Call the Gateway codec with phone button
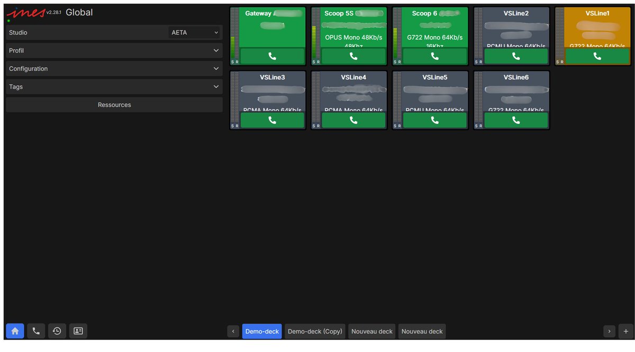This screenshot has height=352, width=635. click(272, 56)
